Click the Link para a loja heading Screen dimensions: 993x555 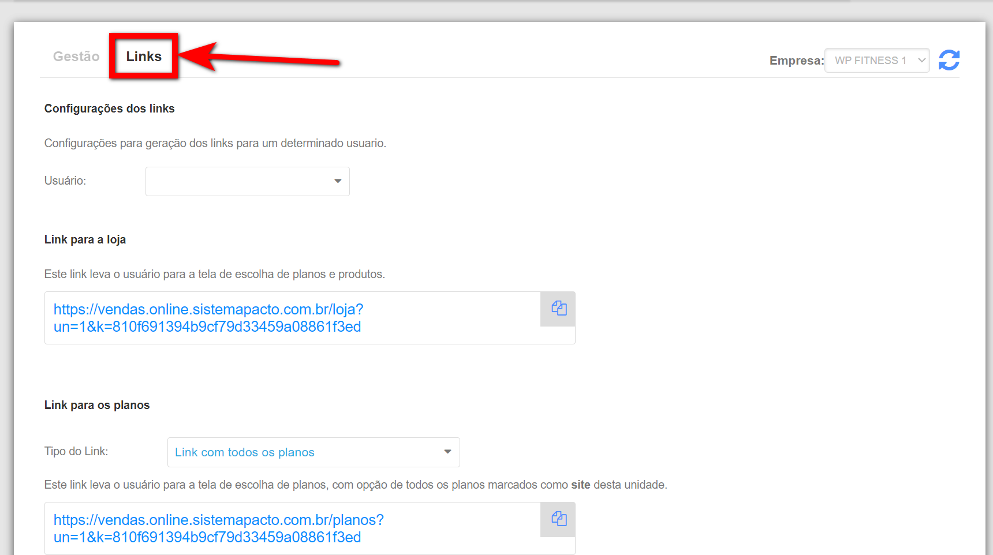coord(85,239)
